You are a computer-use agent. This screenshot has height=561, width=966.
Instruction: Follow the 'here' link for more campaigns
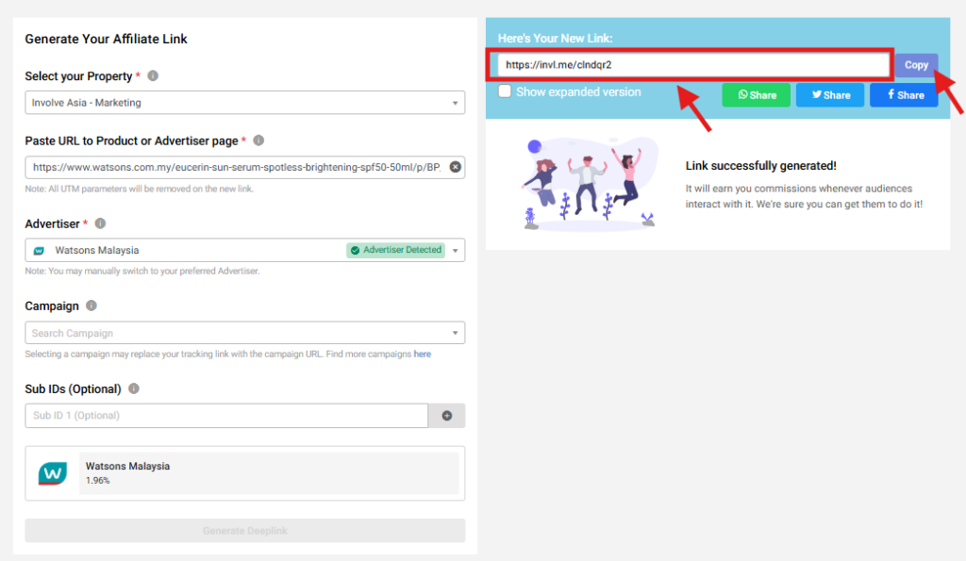(x=422, y=355)
